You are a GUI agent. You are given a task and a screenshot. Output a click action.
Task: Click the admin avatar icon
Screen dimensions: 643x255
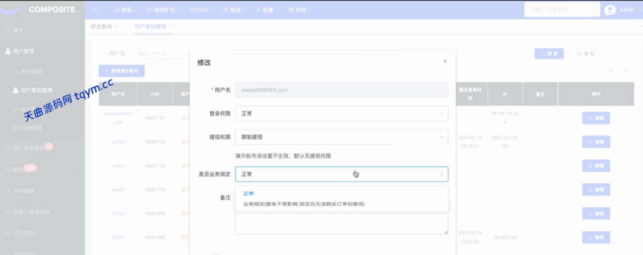[610, 10]
